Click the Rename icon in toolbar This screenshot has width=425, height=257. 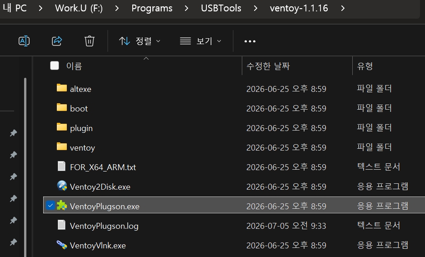pyautogui.click(x=24, y=41)
